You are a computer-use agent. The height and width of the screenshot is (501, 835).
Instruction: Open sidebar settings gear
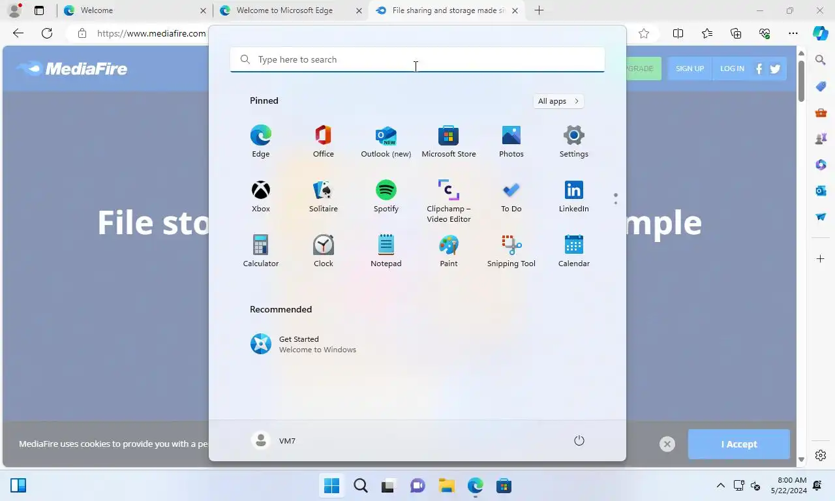tap(821, 455)
